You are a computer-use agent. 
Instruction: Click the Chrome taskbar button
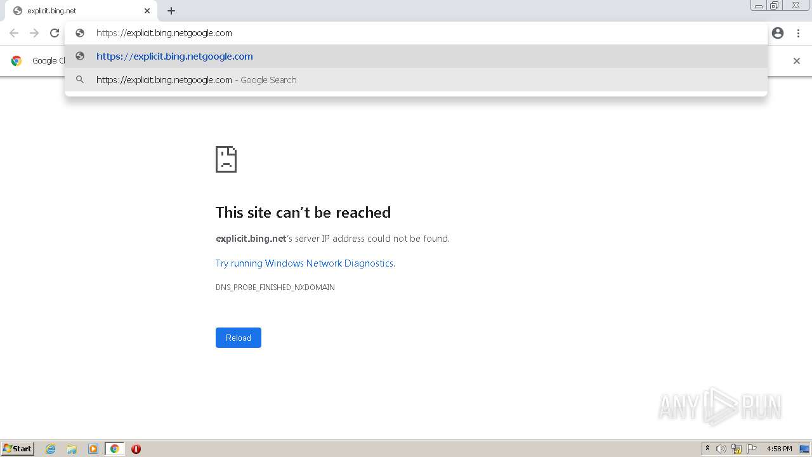114,449
